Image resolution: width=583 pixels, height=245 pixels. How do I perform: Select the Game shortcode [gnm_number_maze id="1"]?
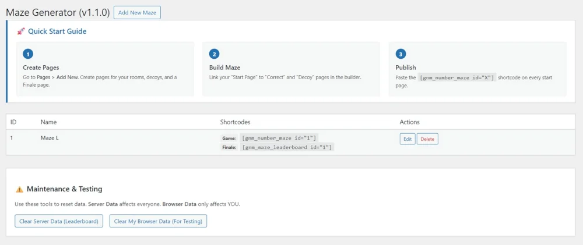click(x=279, y=138)
